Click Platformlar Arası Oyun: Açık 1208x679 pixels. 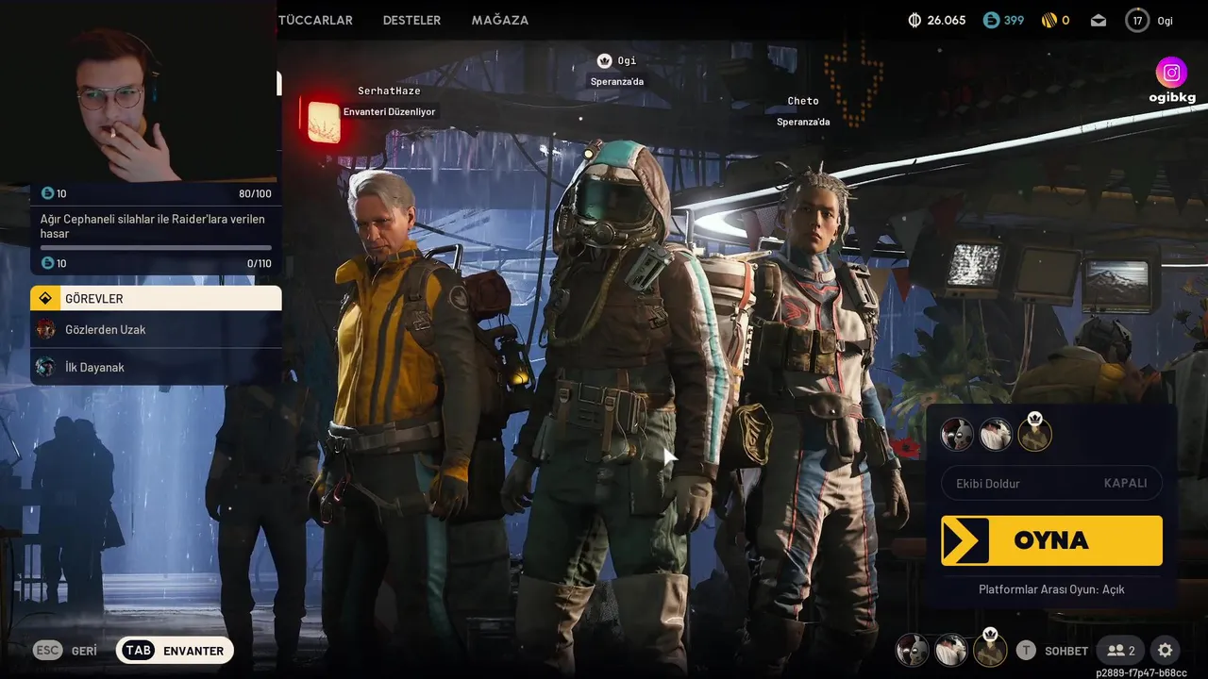tap(1051, 589)
